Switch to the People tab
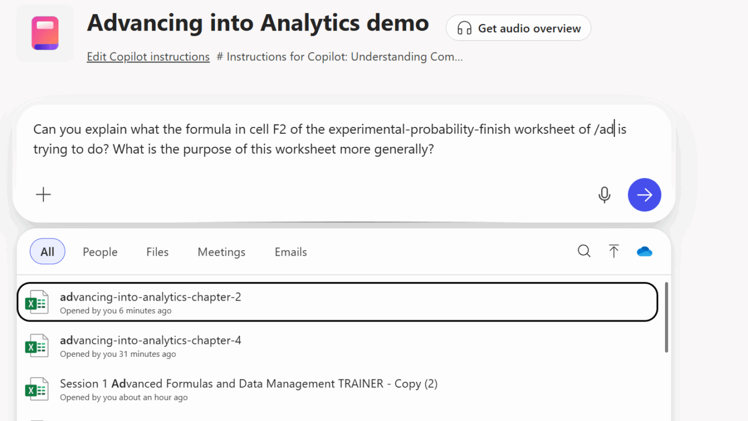 point(100,252)
